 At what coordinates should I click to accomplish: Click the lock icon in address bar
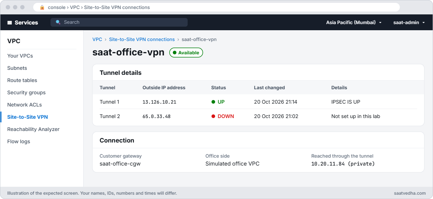(42, 7)
